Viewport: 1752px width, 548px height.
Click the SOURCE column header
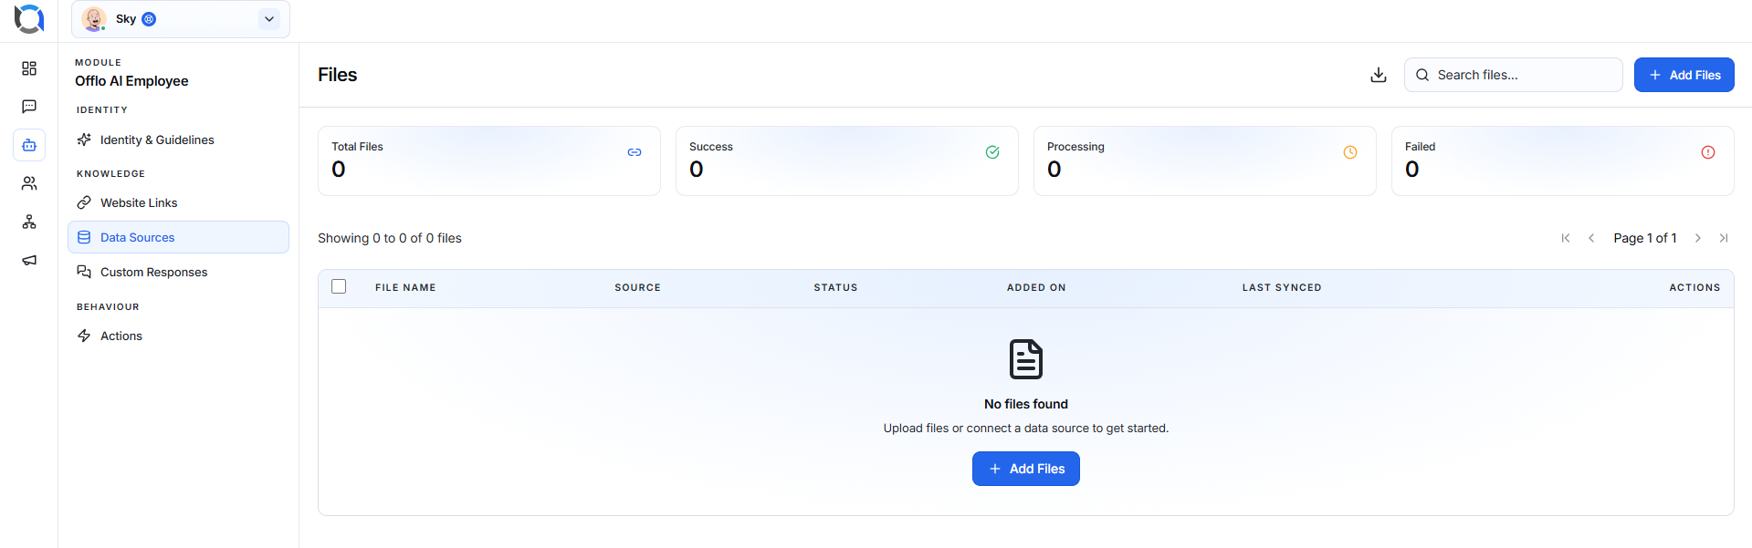(x=637, y=287)
